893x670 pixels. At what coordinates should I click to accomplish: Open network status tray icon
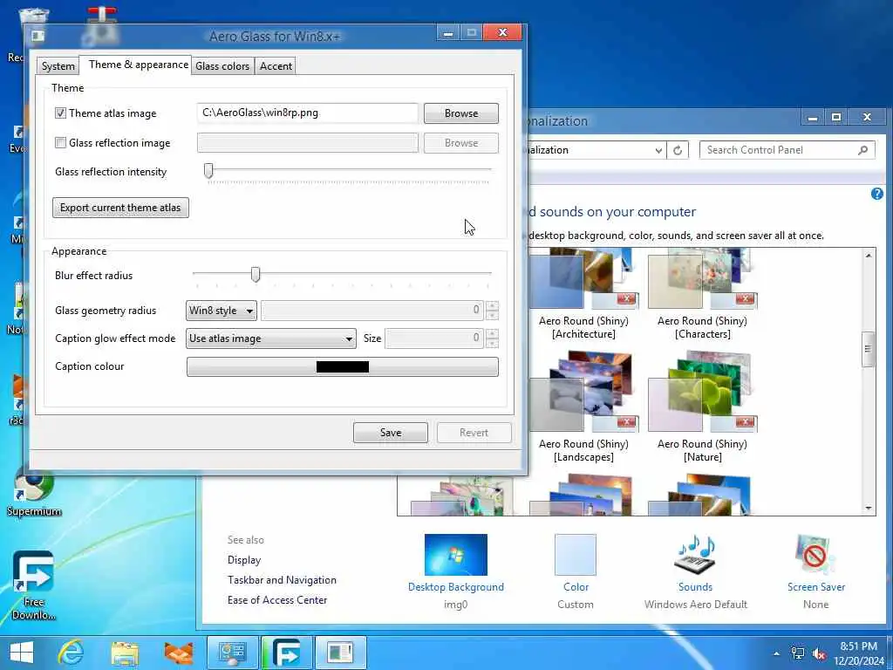(x=798, y=653)
